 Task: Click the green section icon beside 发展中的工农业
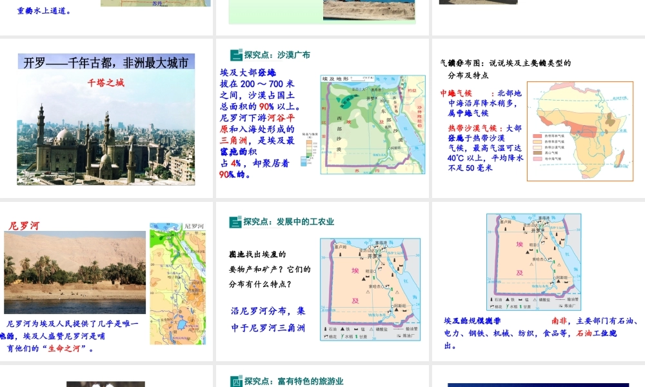(x=235, y=222)
